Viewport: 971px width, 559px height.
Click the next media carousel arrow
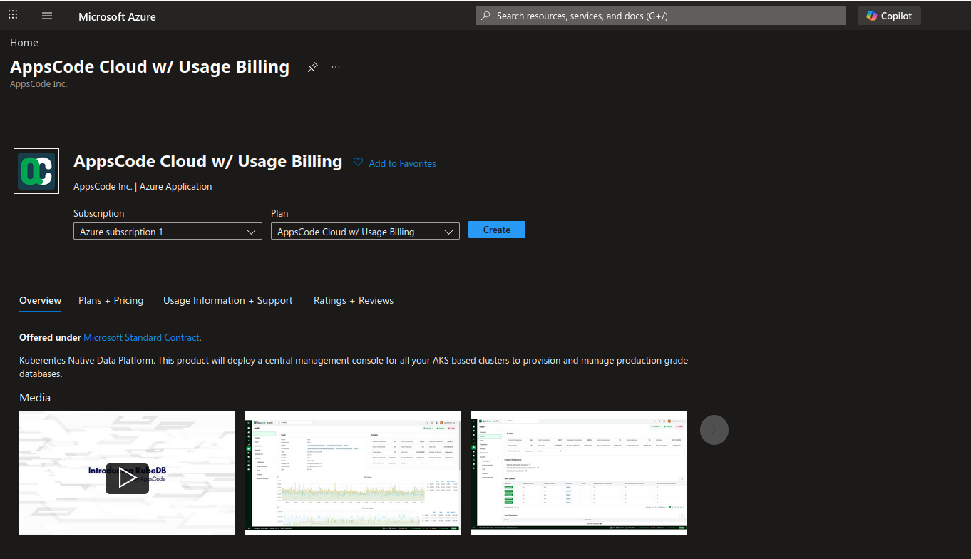pyautogui.click(x=714, y=429)
